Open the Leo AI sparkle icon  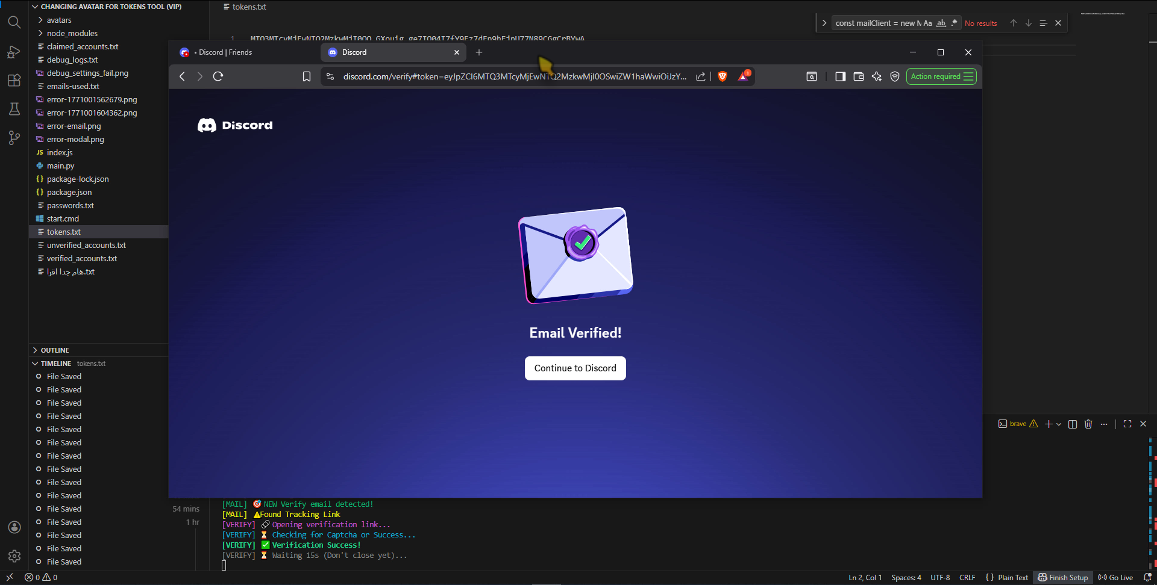point(877,76)
